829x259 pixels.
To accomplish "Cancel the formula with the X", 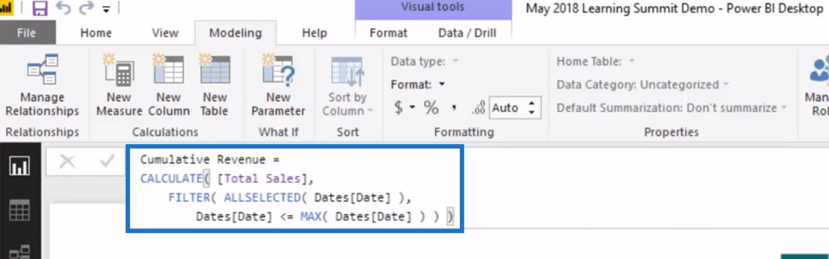I will [67, 161].
